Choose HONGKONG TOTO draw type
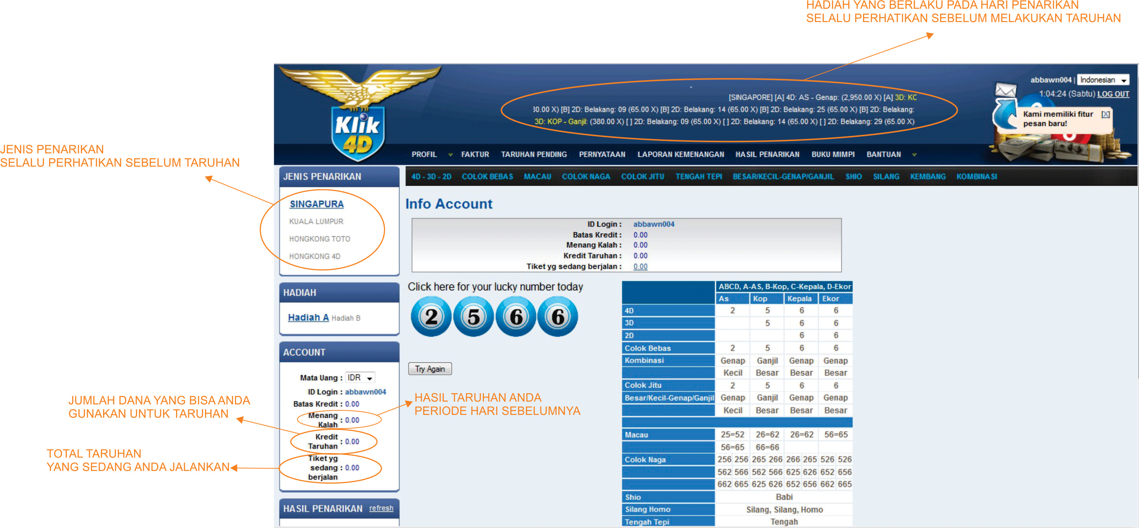This screenshot has width=1139, height=528. pos(320,239)
